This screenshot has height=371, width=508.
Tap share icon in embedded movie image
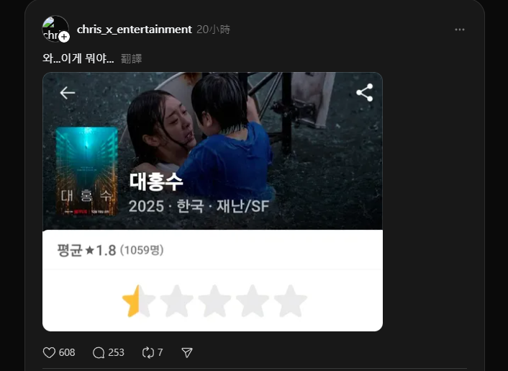coord(365,93)
